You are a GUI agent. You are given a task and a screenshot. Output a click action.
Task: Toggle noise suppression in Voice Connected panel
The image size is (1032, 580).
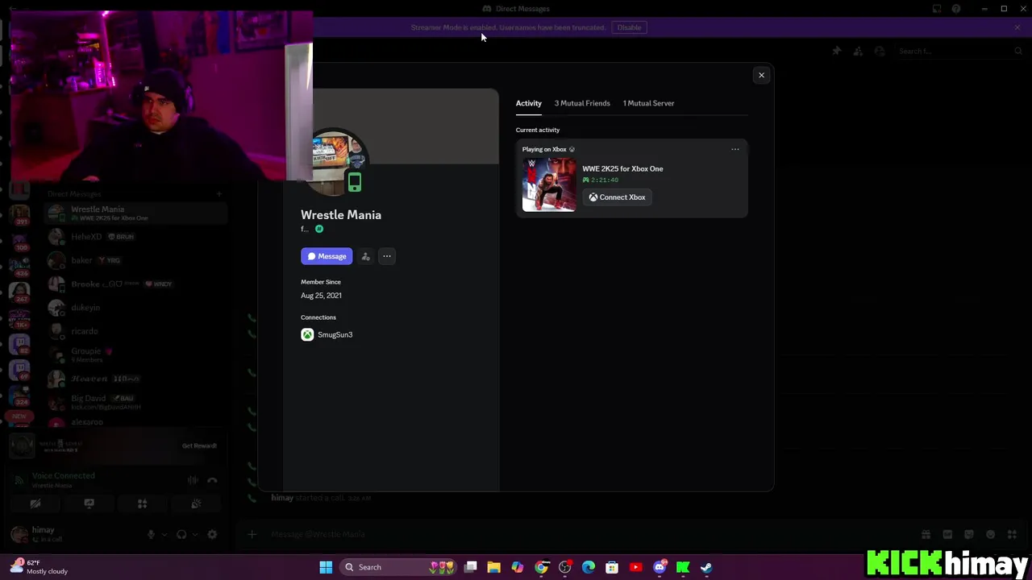[x=193, y=480]
